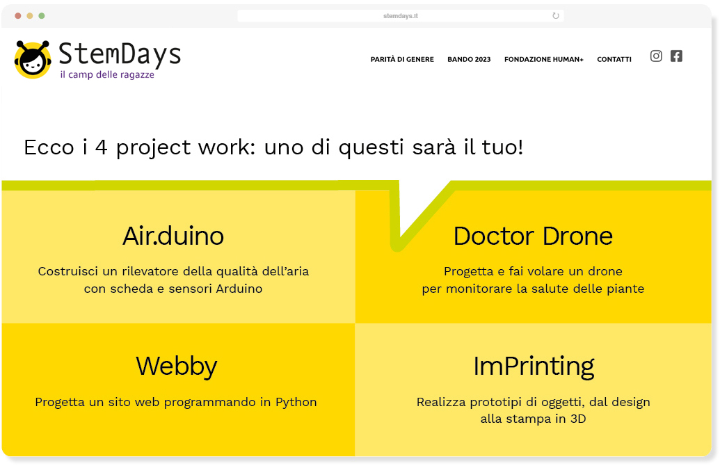Select the Webby project title

pyautogui.click(x=176, y=366)
